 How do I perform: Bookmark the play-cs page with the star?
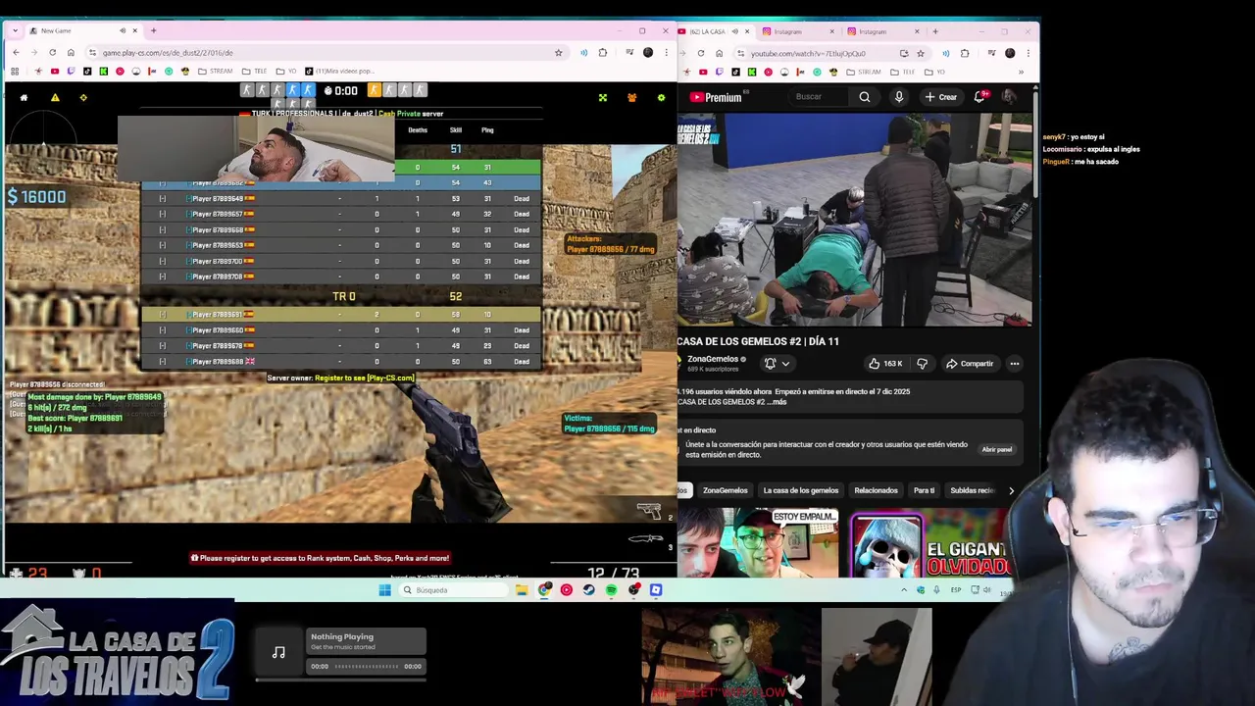click(559, 52)
